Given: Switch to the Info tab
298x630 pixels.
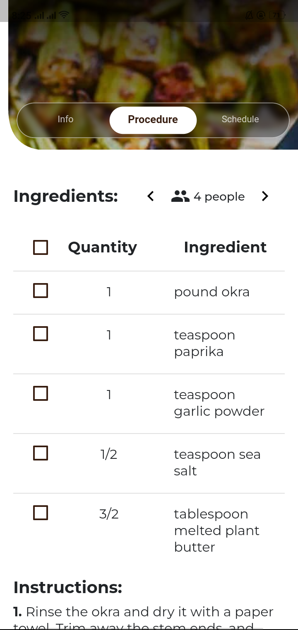Looking at the screenshot, I should 65,119.
